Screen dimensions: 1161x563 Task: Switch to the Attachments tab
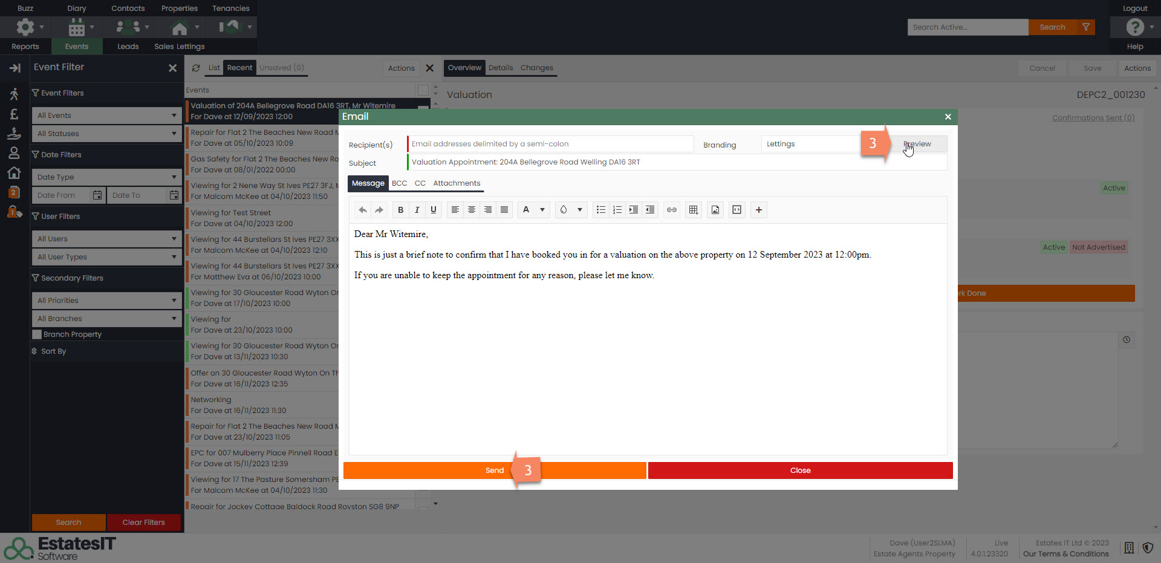(x=456, y=183)
